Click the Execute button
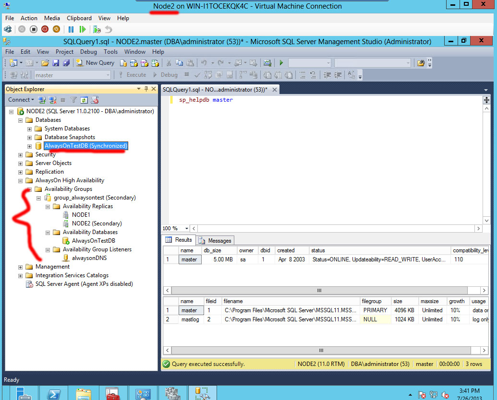 133,75
